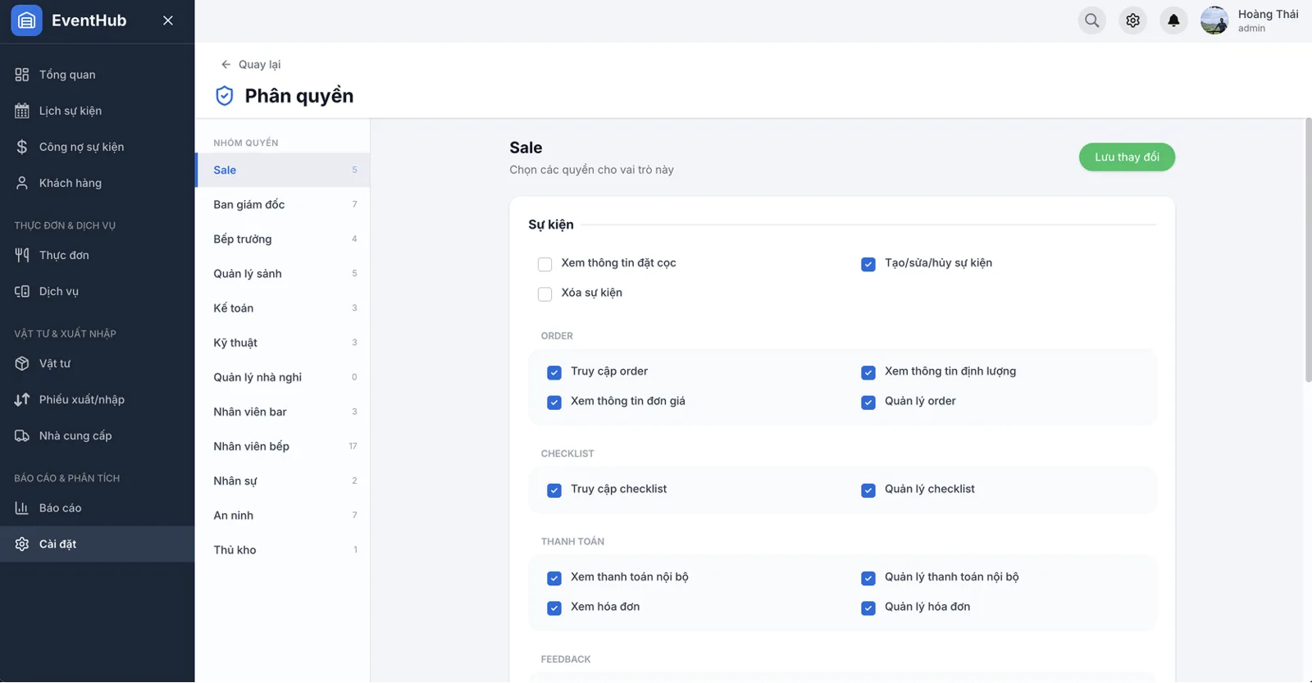The width and height of the screenshot is (1312, 683).
Task: Select the Sale permission group
Action: 282,170
